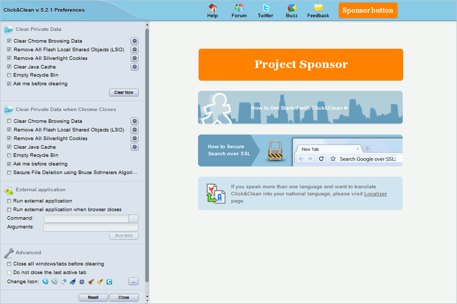Open settings gear for Clear Chrome Browsing Data in the upper section
Viewport: 457px width, 304px height.
(135, 41)
